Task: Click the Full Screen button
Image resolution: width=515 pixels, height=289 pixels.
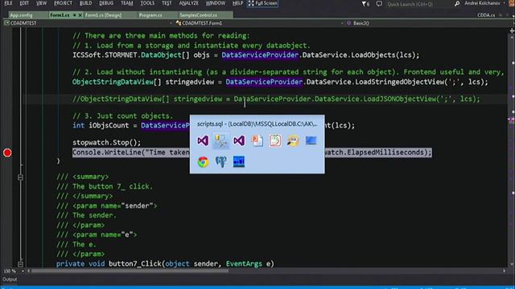Action: pyautogui.click(x=263, y=3)
